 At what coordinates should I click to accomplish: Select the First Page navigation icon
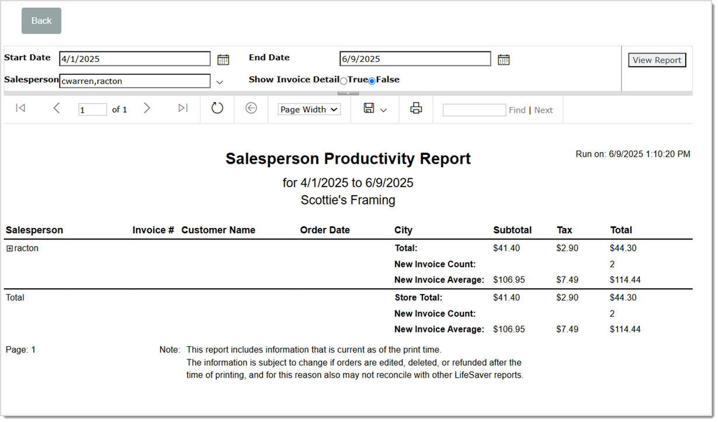click(20, 108)
